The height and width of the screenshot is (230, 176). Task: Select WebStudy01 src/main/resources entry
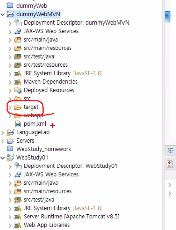coord(47,191)
